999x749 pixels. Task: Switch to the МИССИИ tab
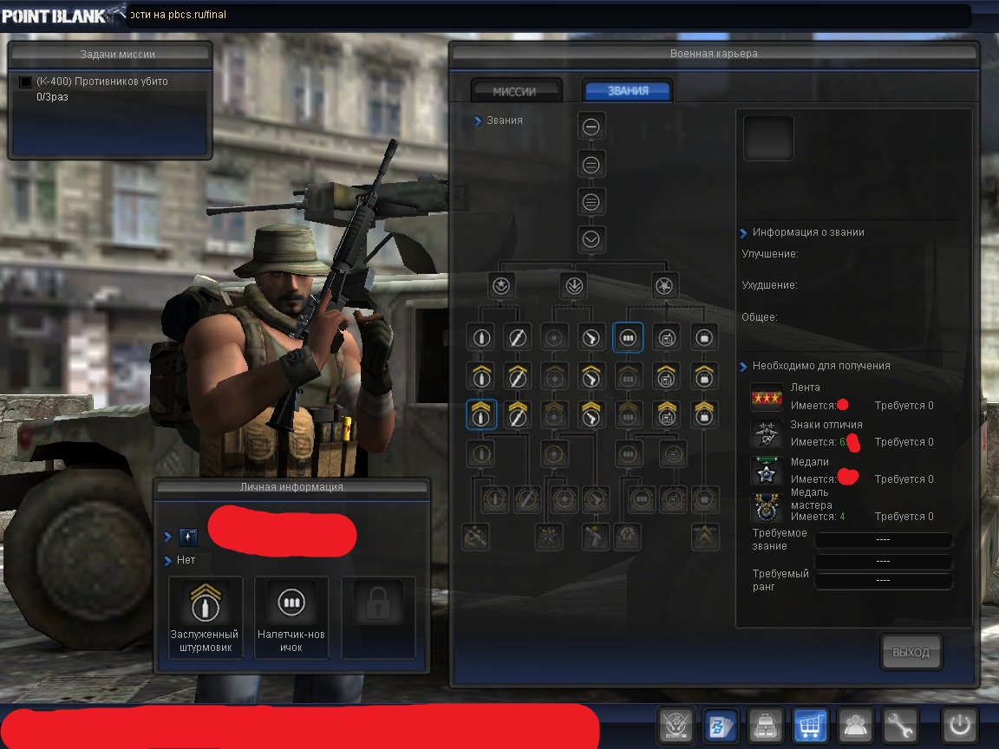(515, 91)
